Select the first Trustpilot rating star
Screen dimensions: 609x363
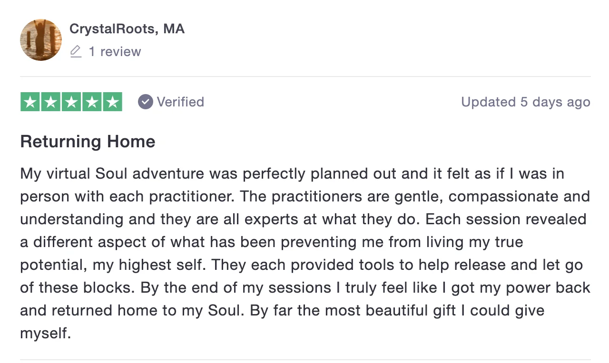[30, 101]
